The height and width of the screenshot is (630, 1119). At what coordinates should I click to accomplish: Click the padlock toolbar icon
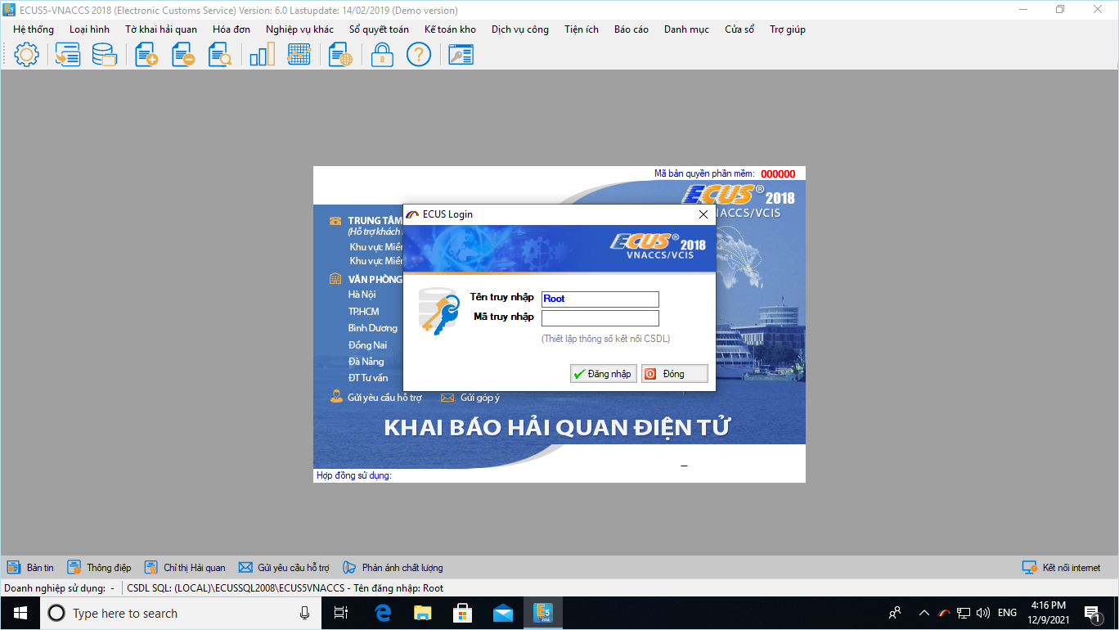tap(381, 55)
